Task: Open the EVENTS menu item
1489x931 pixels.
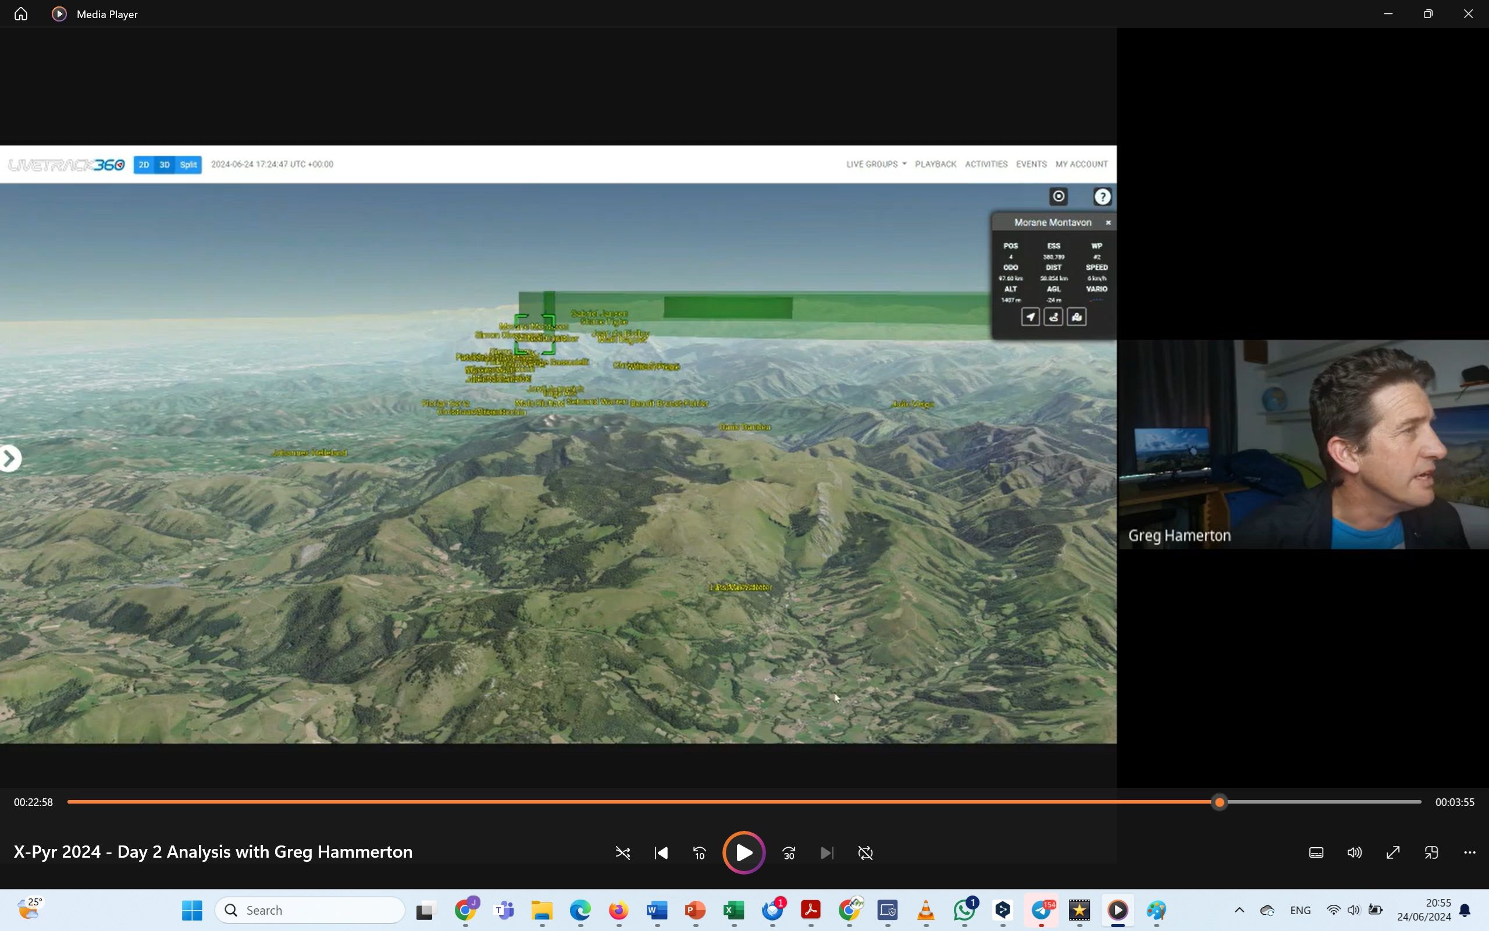Action: click(1031, 165)
